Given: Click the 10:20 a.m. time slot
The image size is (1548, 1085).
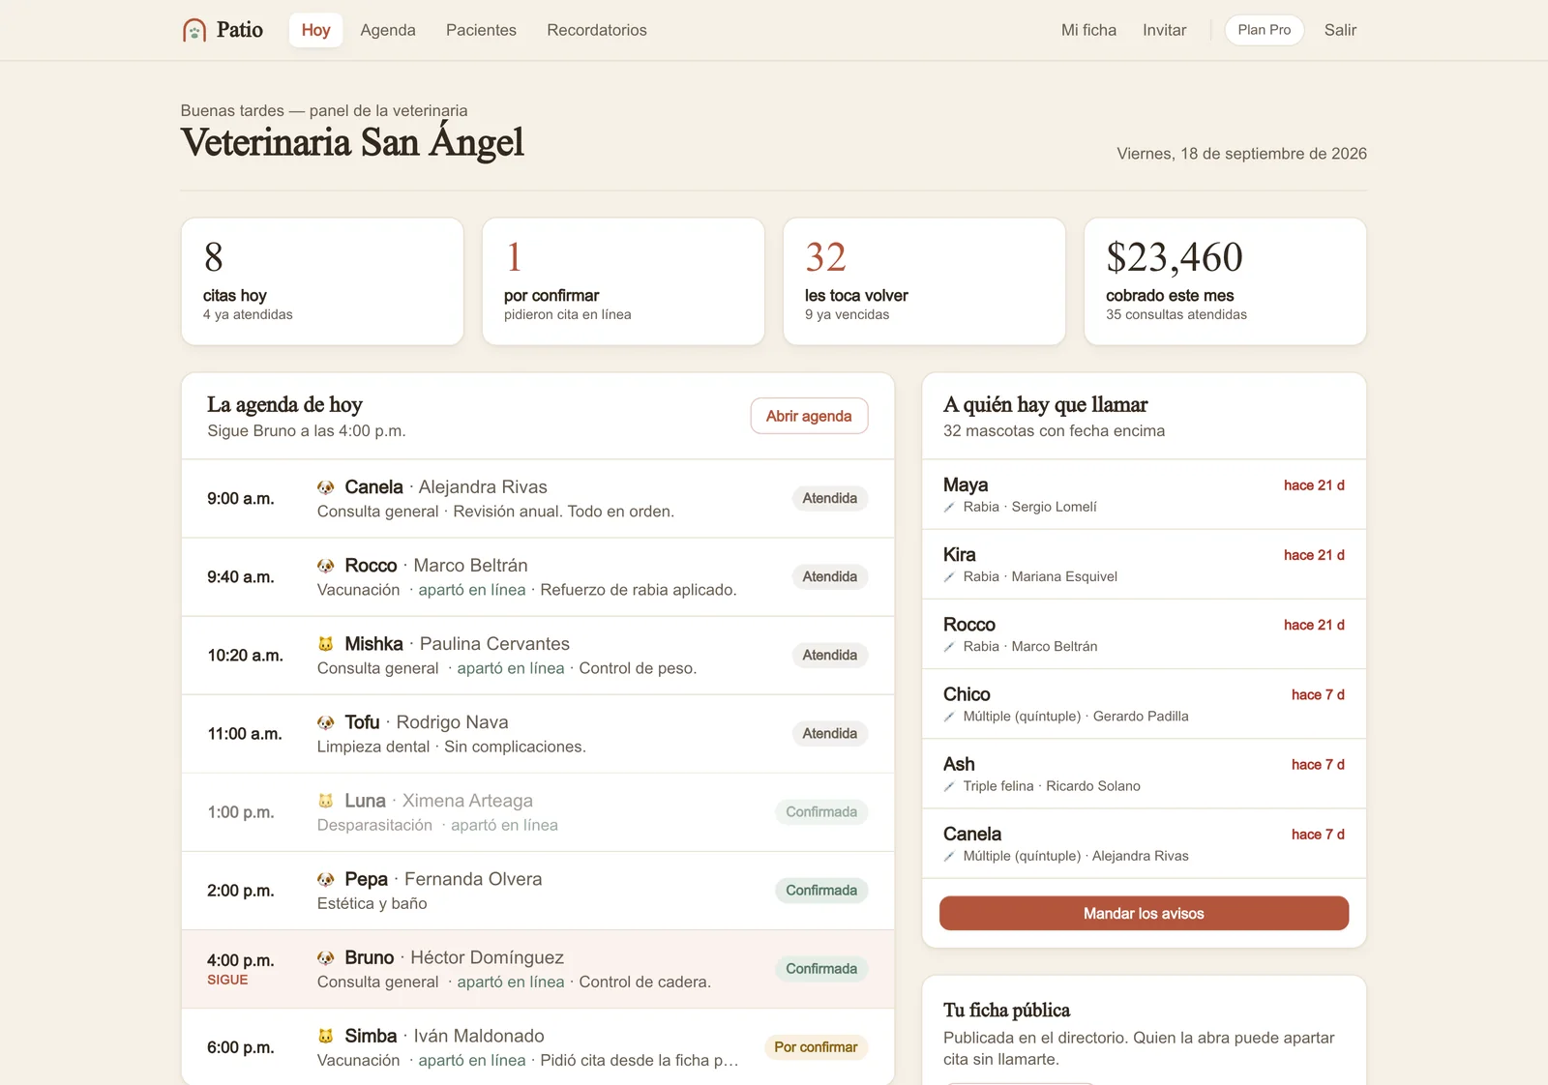Looking at the screenshot, I should click(245, 656).
